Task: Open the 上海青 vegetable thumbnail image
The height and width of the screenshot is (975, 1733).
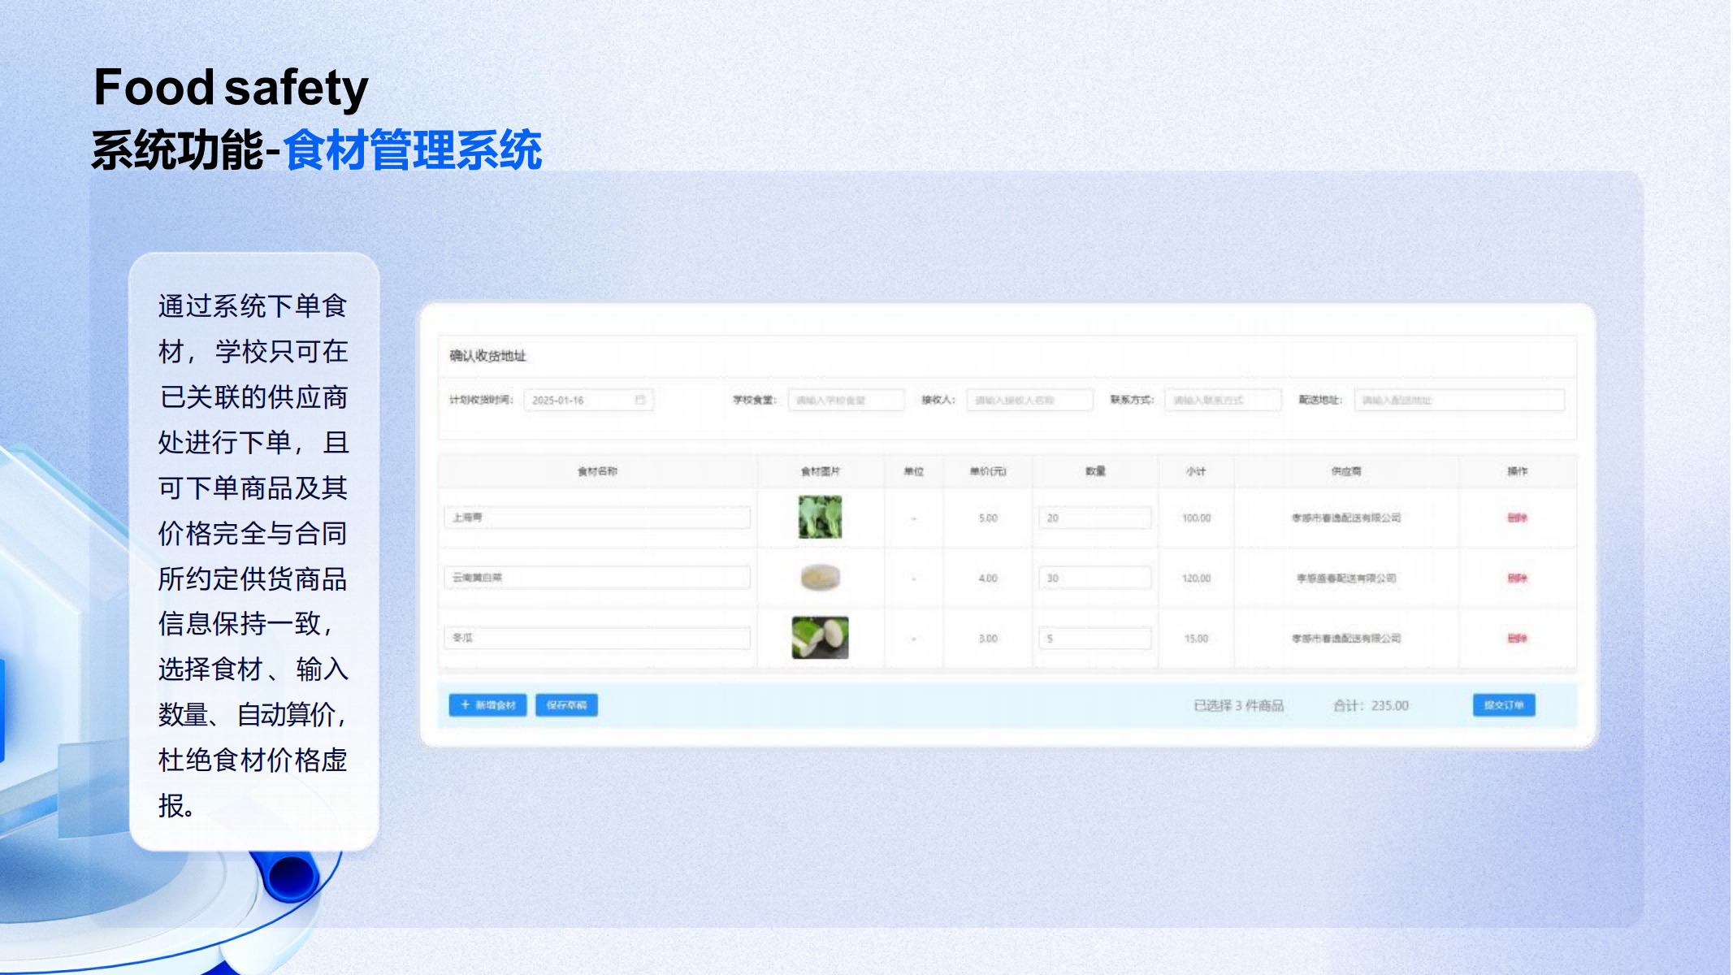Action: 820,518
